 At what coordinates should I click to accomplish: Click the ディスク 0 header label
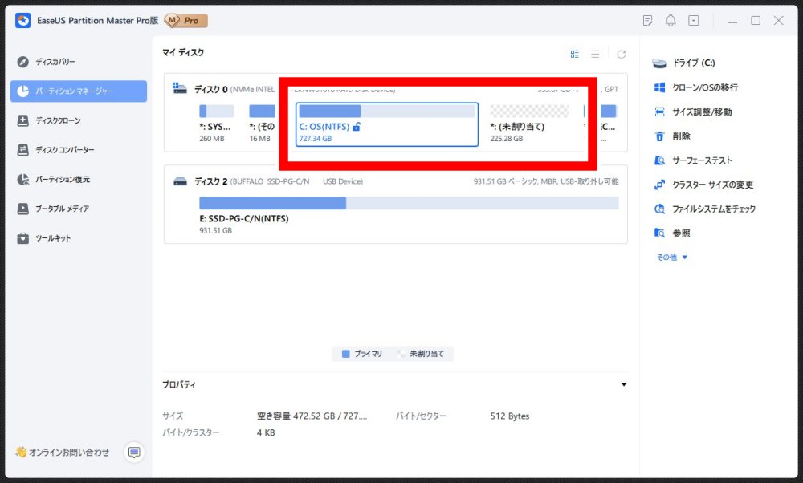pyautogui.click(x=210, y=90)
